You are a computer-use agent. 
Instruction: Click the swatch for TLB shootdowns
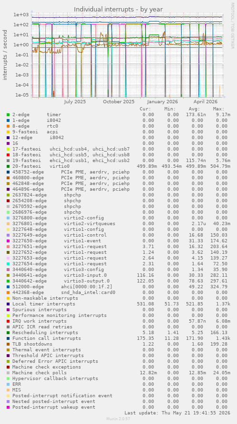9,344
